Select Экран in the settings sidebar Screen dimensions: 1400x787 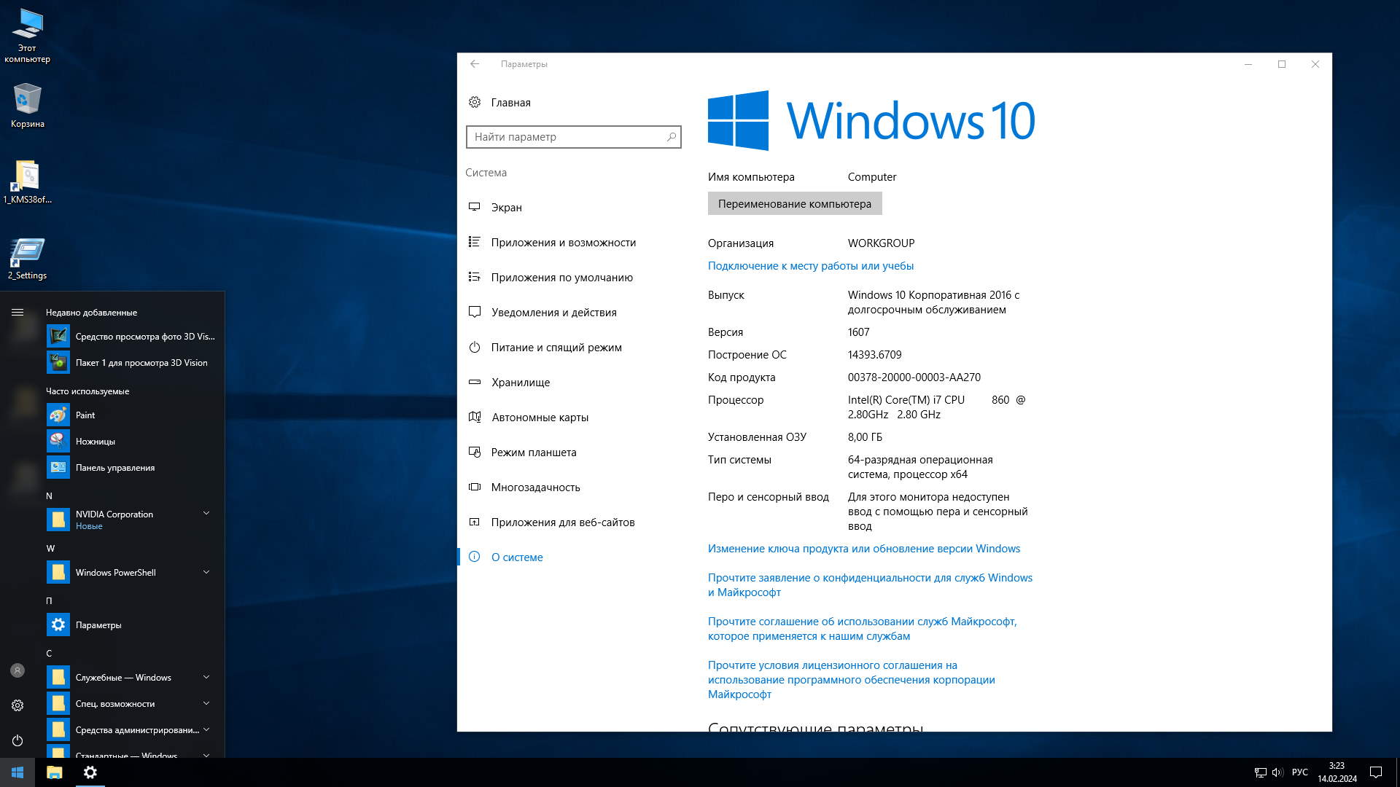tap(506, 208)
